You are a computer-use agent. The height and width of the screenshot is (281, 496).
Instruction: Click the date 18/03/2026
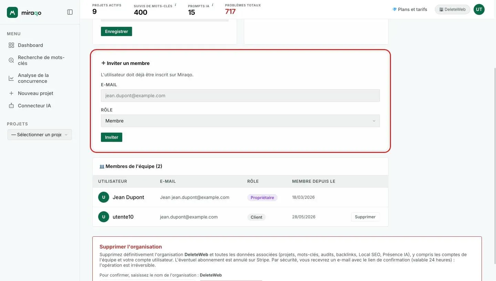(303, 197)
